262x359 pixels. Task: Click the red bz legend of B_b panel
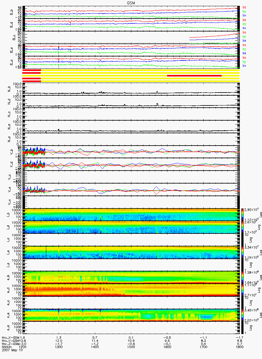pyautogui.click(x=244, y=7)
